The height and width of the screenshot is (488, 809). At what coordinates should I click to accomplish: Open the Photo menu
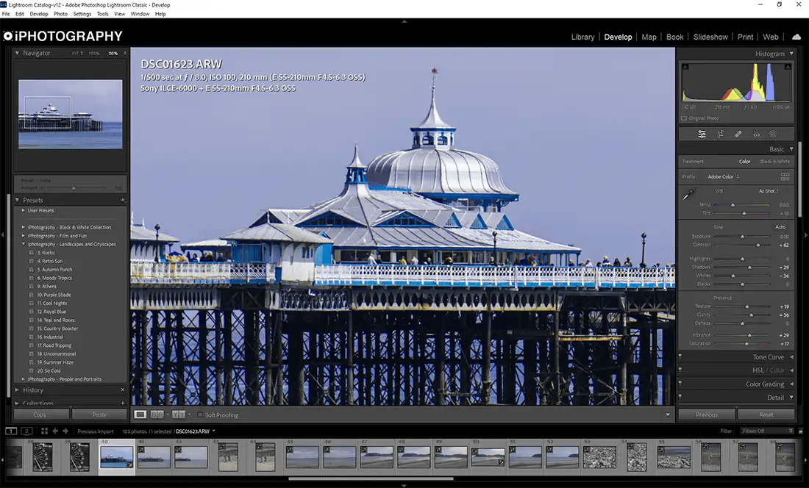coord(60,13)
